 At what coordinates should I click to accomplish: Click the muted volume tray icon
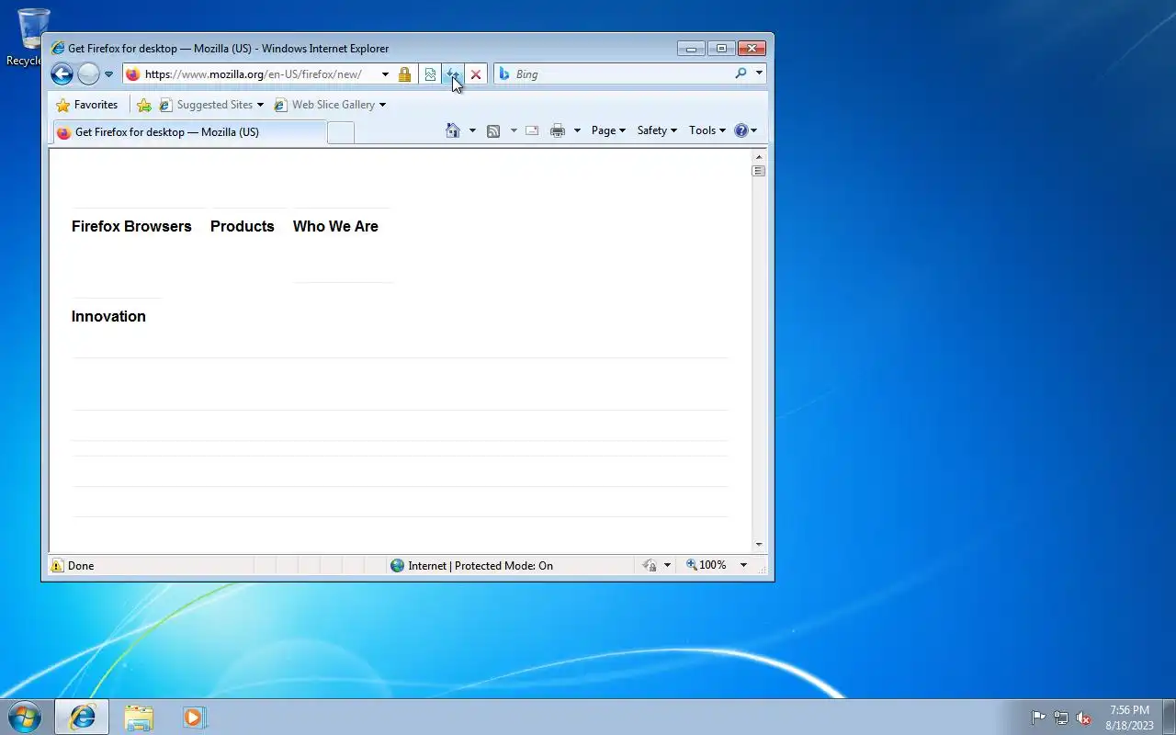[x=1084, y=718]
